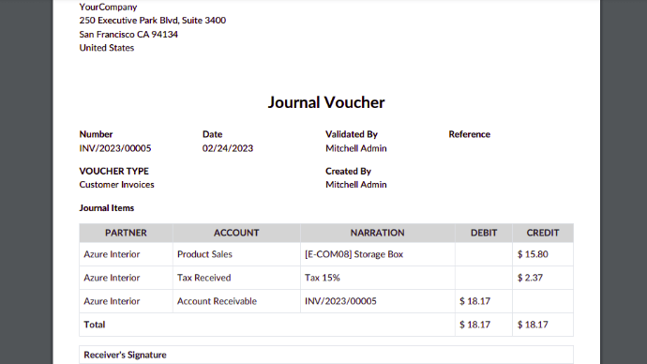The width and height of the screenshot is (647, 364).
Task: Click the $ 2.37 credit amount
Action: pos(530,278)
